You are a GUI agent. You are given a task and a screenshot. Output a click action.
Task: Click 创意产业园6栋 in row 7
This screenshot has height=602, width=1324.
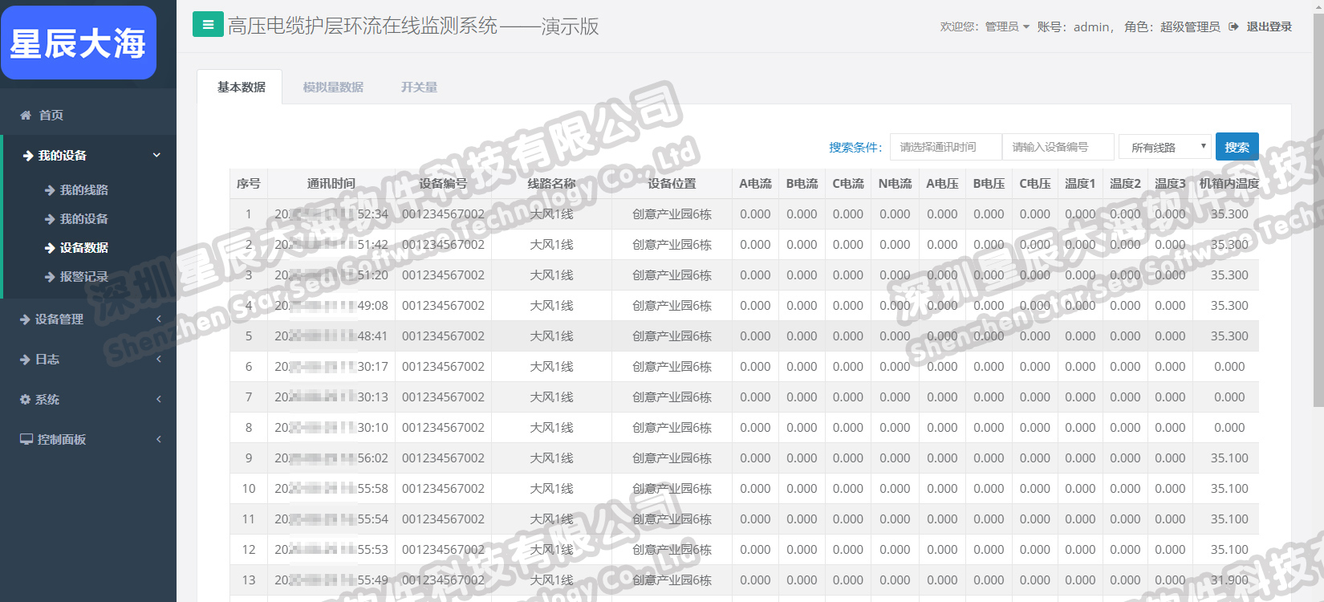[x=672, y=397]
